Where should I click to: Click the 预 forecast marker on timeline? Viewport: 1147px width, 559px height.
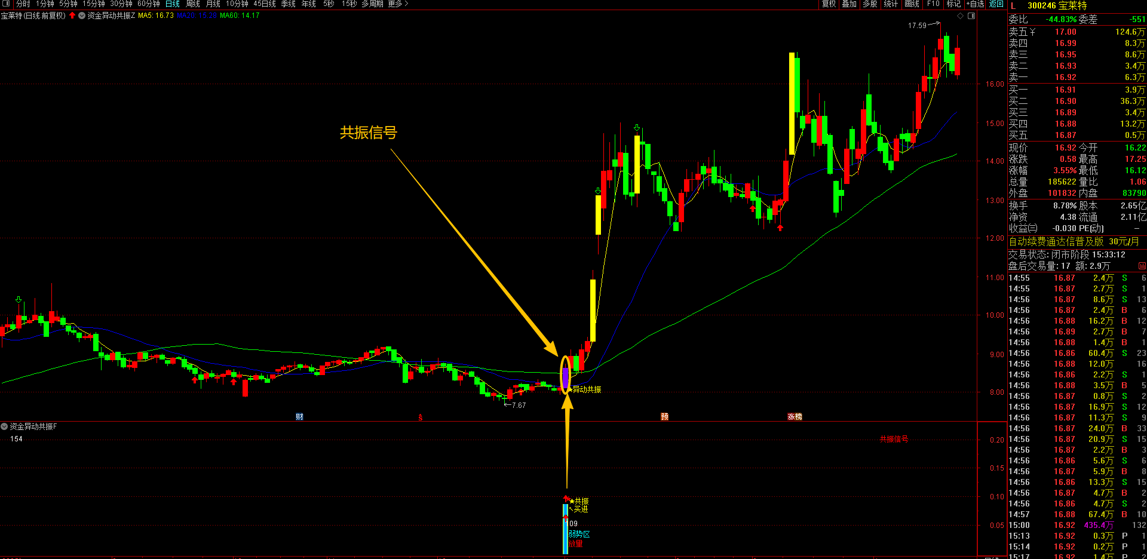pos(664,417)
